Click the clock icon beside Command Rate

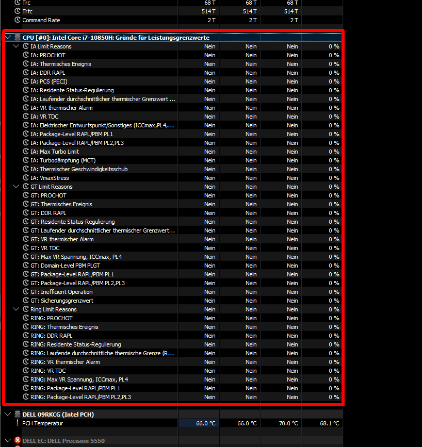18,20
